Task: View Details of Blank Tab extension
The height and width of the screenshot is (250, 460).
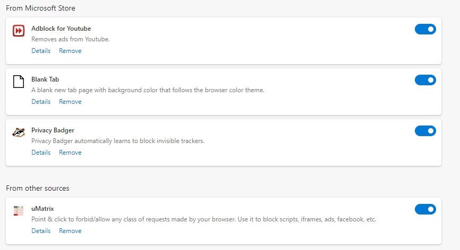Action: [x=41, y=102]
